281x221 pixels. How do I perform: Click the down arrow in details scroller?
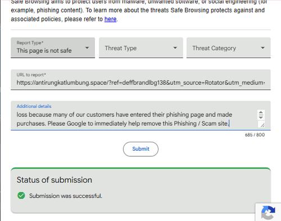(x=261, y=117)
